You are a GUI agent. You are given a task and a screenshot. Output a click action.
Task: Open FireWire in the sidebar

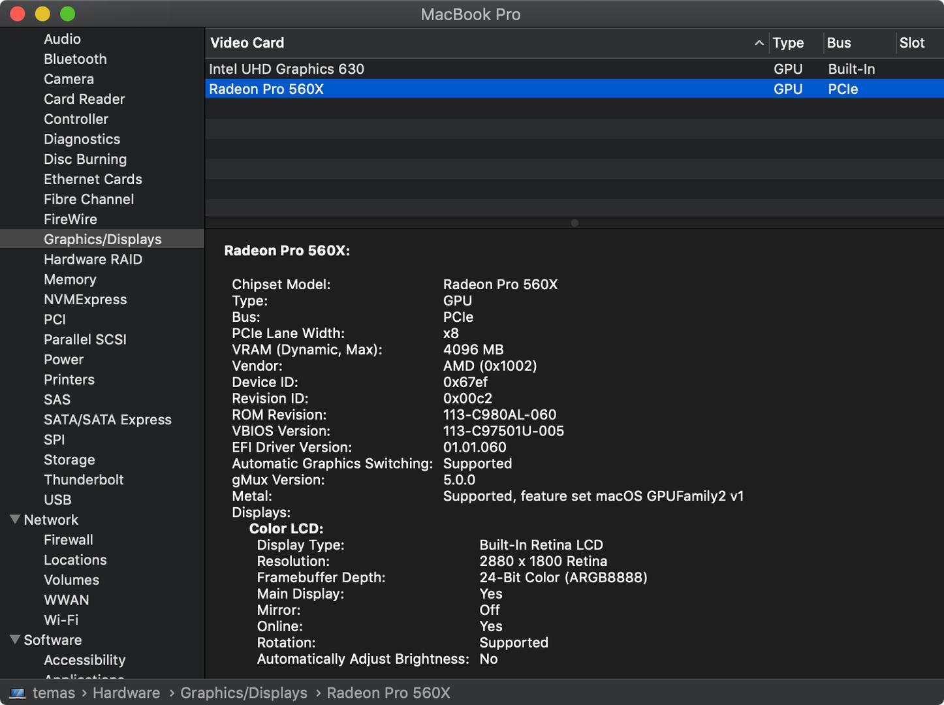(70, 219)
